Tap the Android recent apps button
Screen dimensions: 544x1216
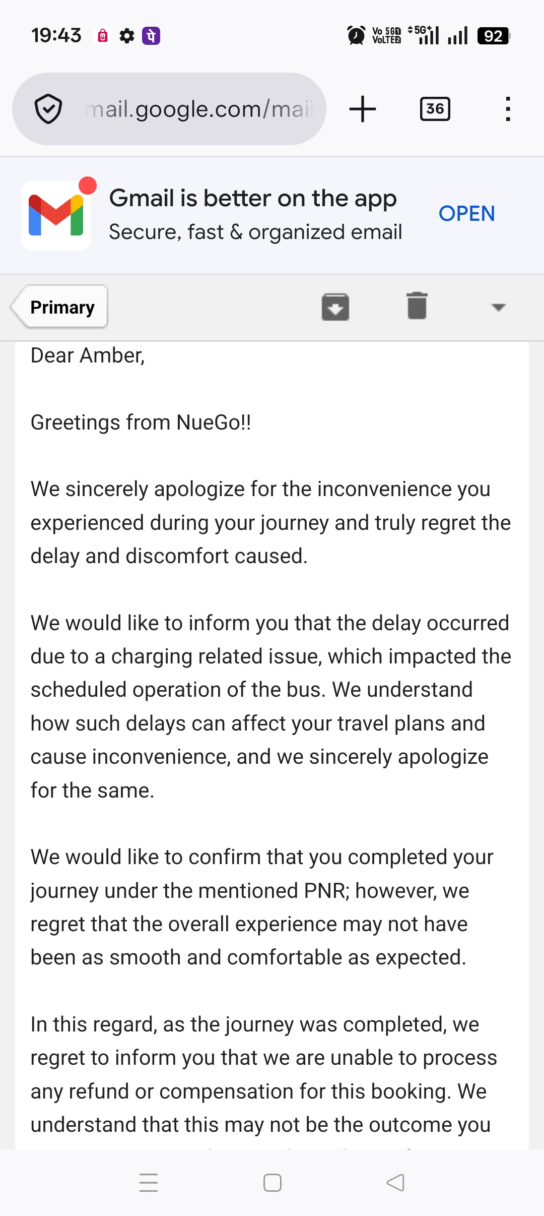(x=149, y=1182)
